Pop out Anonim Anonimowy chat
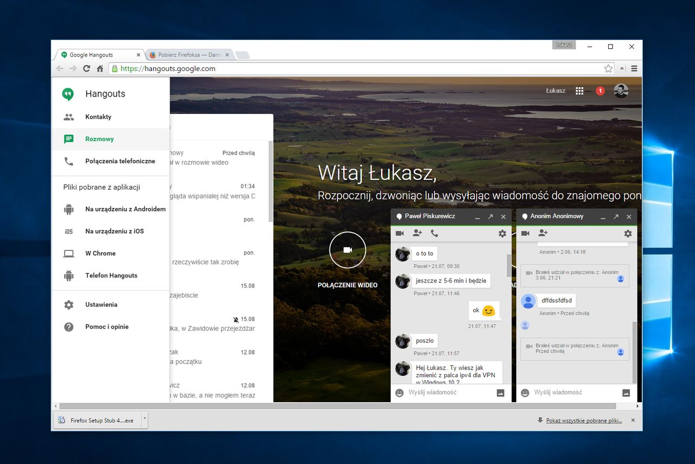Image resolution: width=695 pixels, height=464 pixels. point(616,217)
